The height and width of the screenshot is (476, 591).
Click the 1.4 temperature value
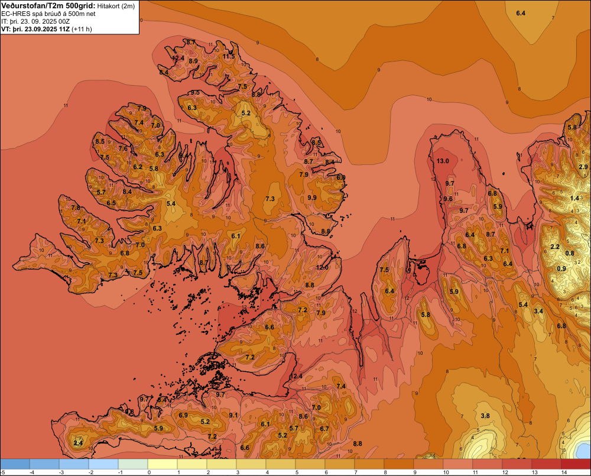(x=574, y=199)
